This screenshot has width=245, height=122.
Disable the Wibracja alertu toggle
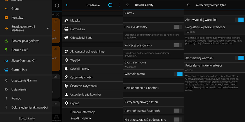tap(178, 74)
